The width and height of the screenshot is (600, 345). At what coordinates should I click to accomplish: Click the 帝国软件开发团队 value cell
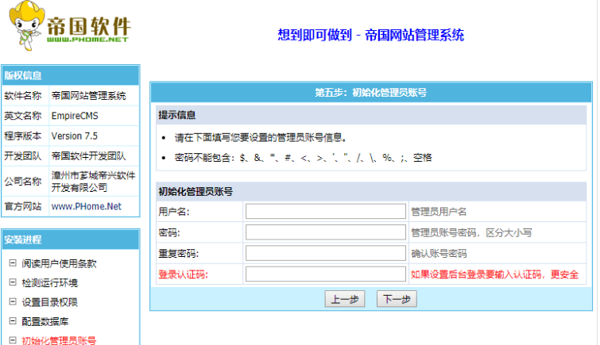(94, 156)
